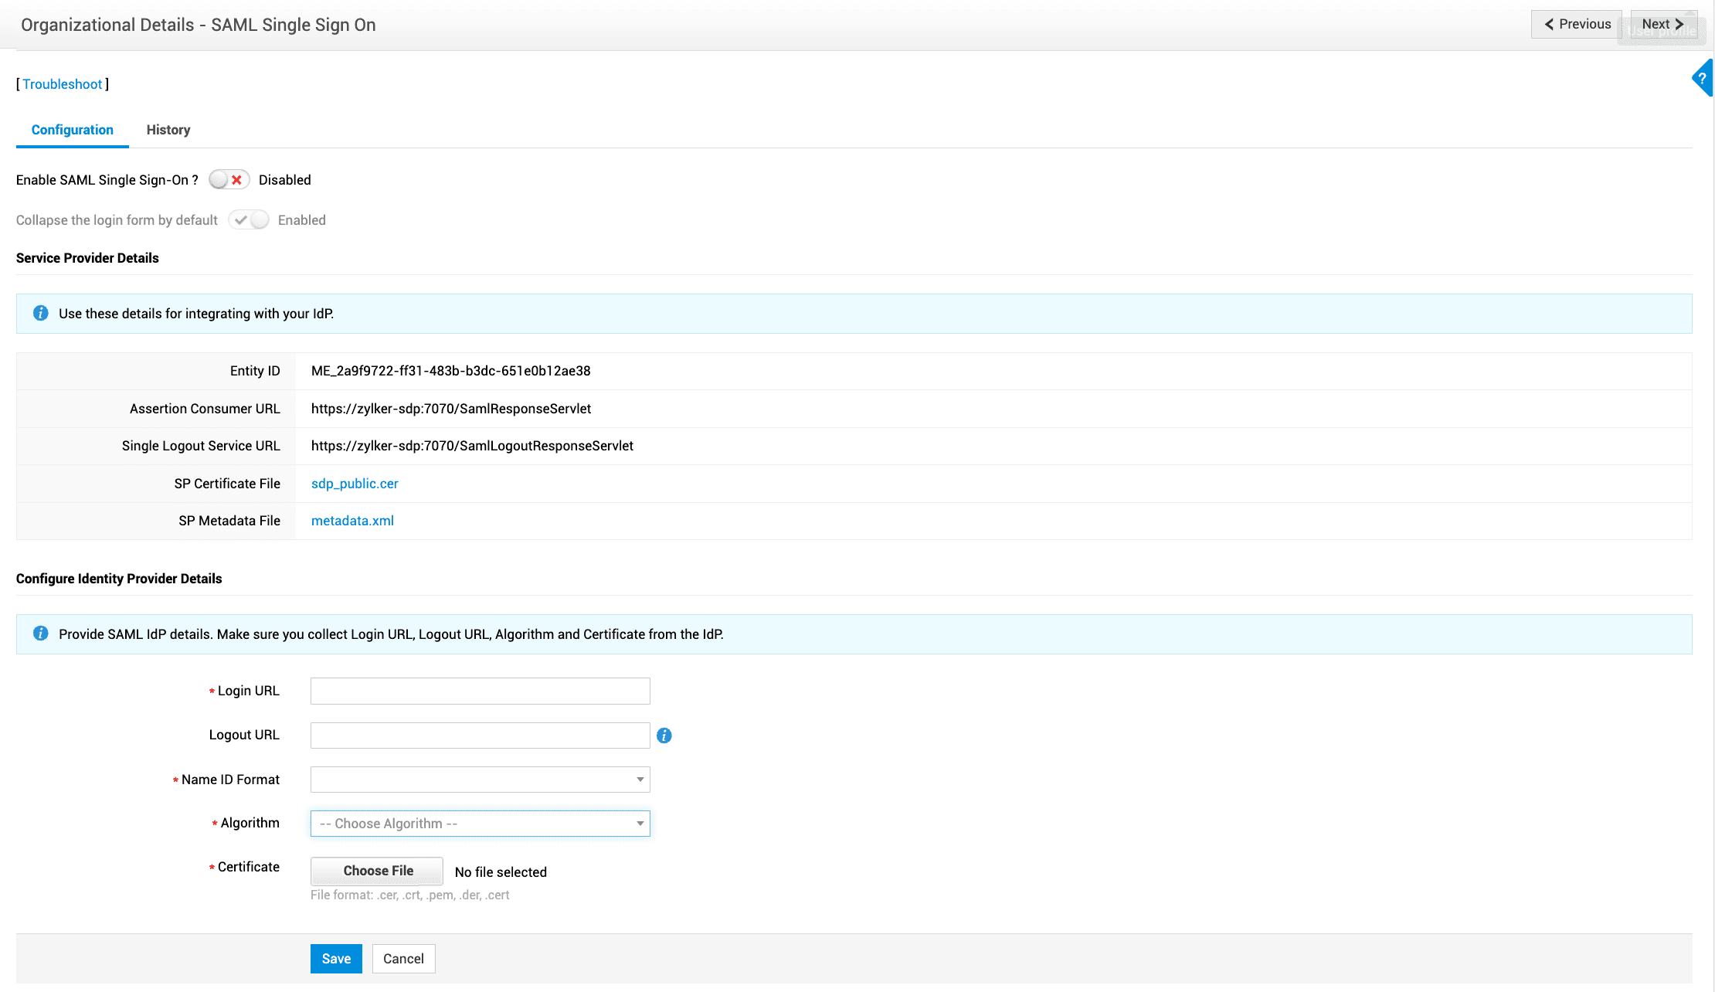Go to the Previous page
1715x992 pixels.
coord(1576,24)
